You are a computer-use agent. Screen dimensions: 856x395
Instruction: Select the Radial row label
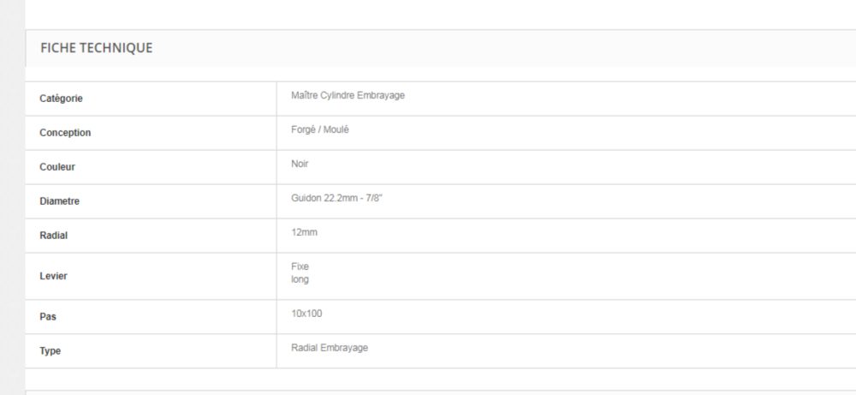(x=53, y=236)
